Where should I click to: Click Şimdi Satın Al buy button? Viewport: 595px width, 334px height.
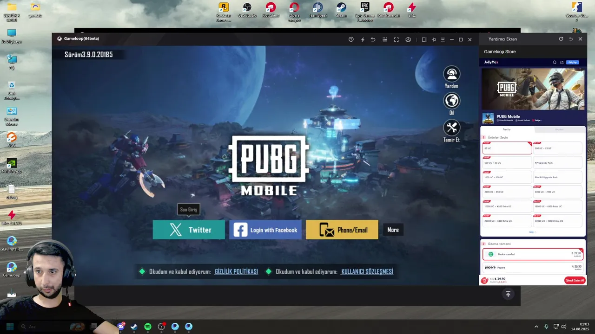click(x=575, y=280)
